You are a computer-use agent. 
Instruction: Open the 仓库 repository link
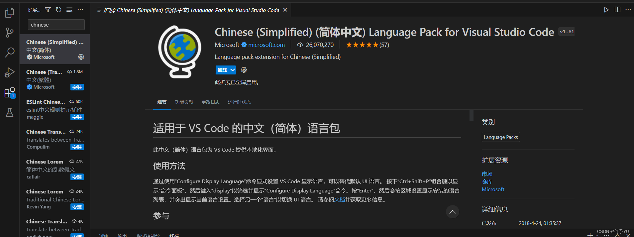tap(487, 181)
